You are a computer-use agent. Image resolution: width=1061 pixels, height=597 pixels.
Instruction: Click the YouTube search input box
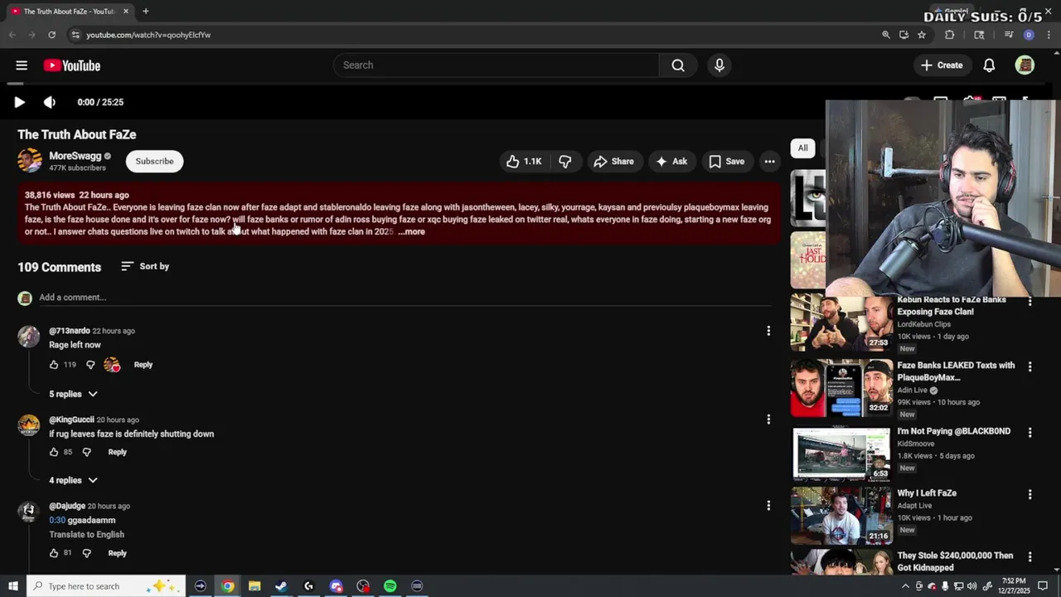[496, 66]
